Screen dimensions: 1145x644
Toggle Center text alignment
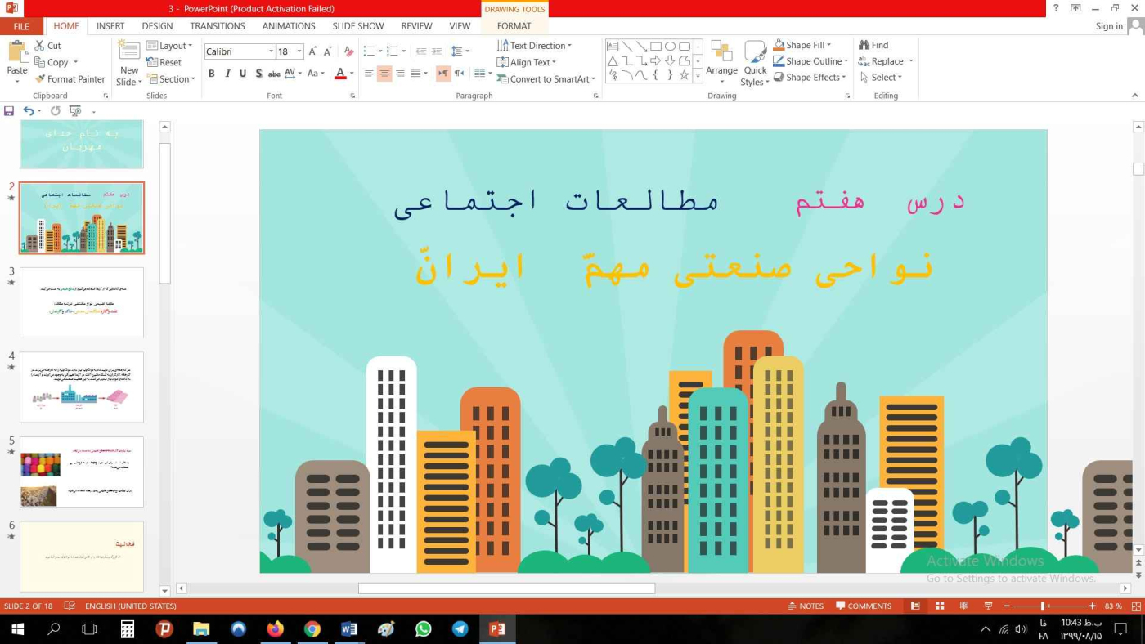coord(384,74)
